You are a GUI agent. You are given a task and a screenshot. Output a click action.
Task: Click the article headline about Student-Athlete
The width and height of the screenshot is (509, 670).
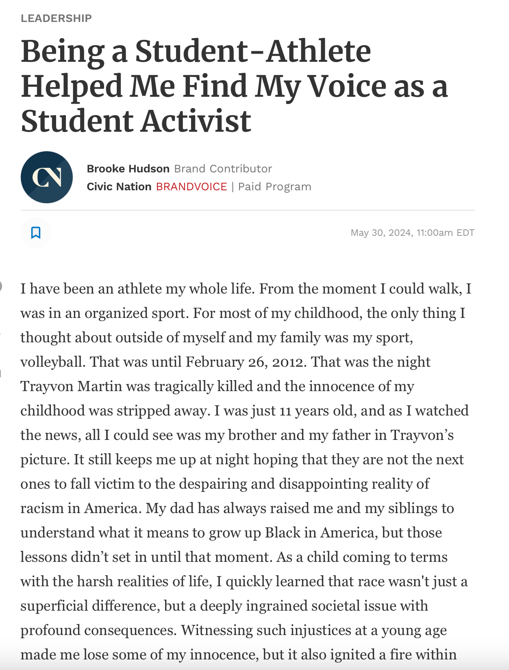234,86
